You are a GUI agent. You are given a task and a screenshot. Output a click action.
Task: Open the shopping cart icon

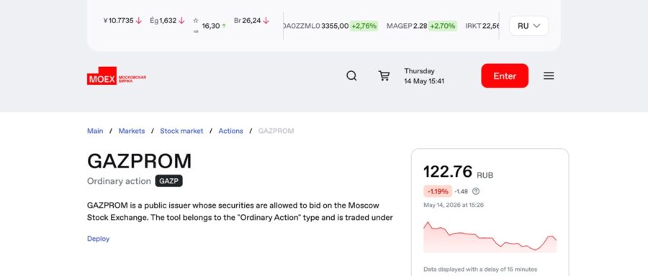coord(384,76)
